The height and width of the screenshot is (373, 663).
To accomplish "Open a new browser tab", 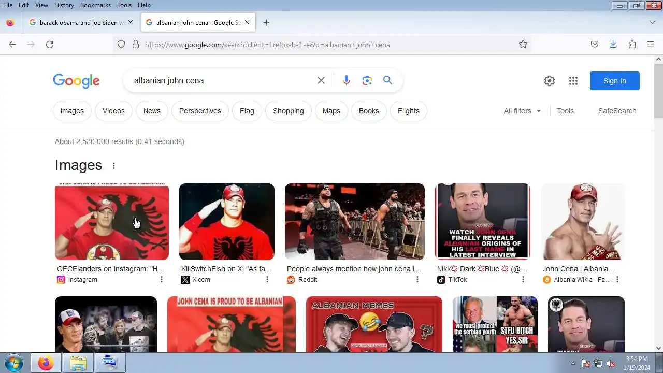I will (266, 23).
